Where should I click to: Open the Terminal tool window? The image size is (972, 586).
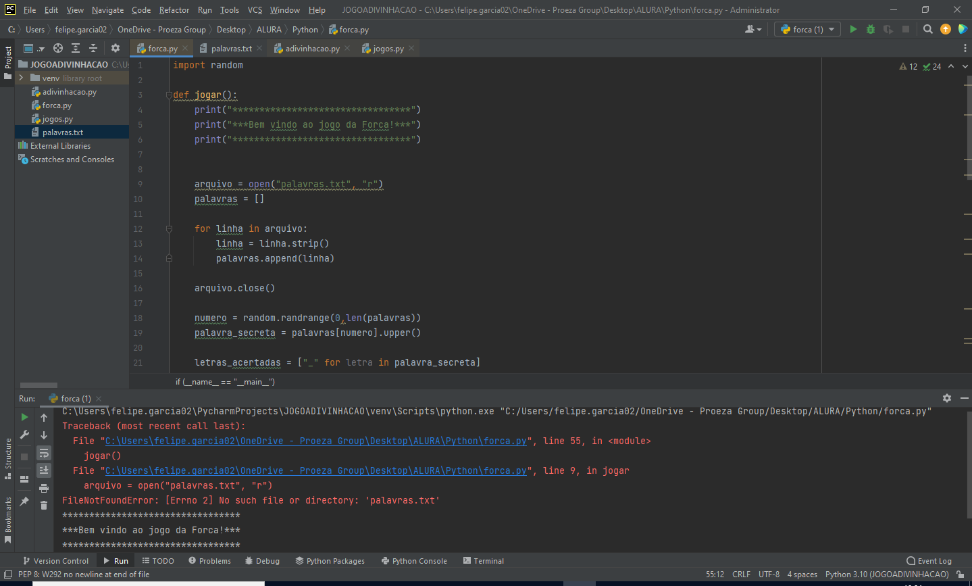click(484, 561)
